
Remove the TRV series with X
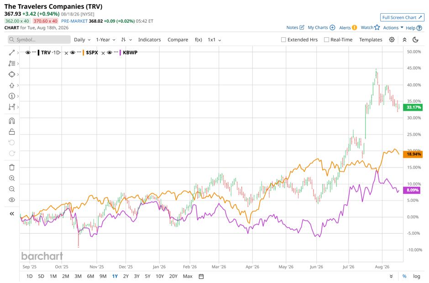pos(66,53)
